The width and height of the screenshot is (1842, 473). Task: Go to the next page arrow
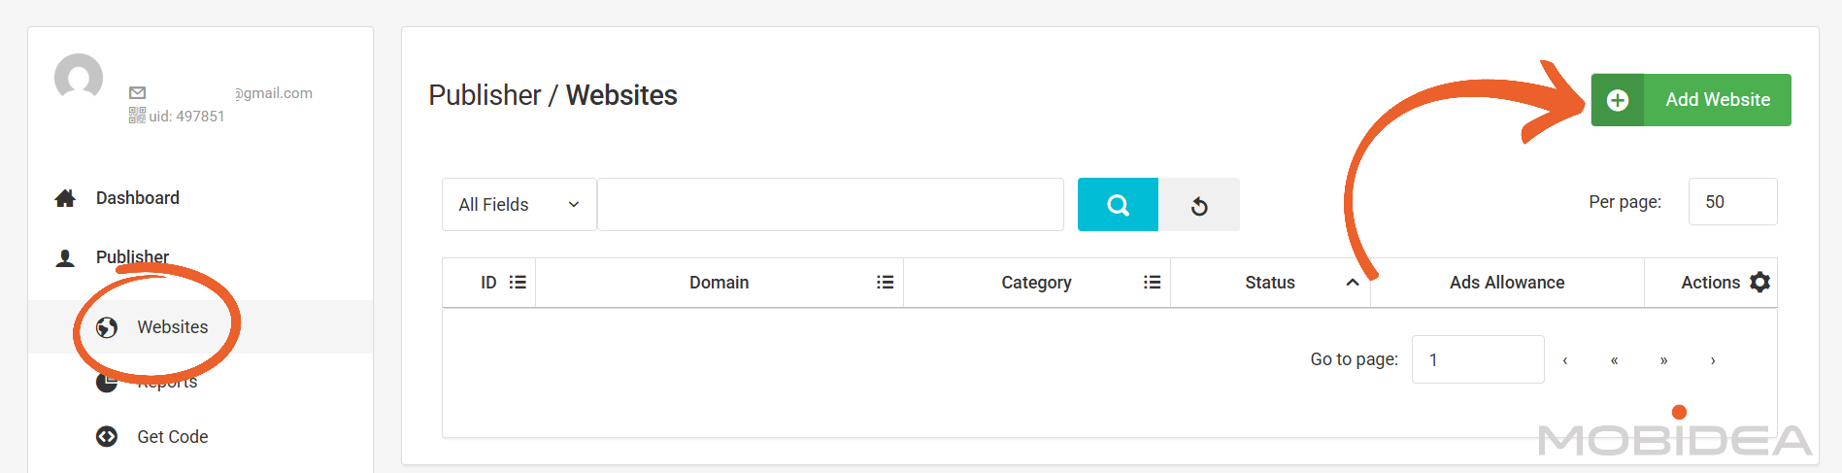click(1713, 360)
